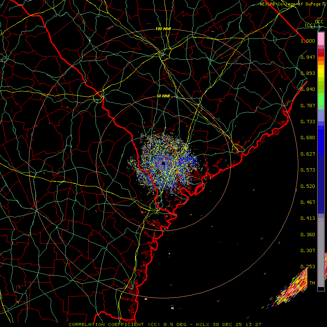Click the 0.787 scale value
The image size is (327, 327).
pyautogui.click(x=308, y=105)
